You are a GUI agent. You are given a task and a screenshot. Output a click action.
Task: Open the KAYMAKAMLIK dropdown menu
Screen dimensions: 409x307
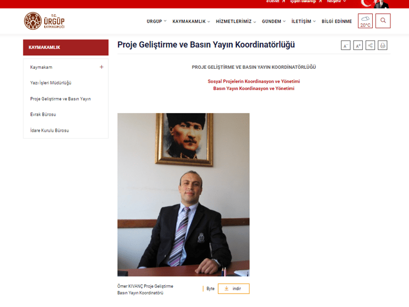pyautogui.click(x=191, y=21)
